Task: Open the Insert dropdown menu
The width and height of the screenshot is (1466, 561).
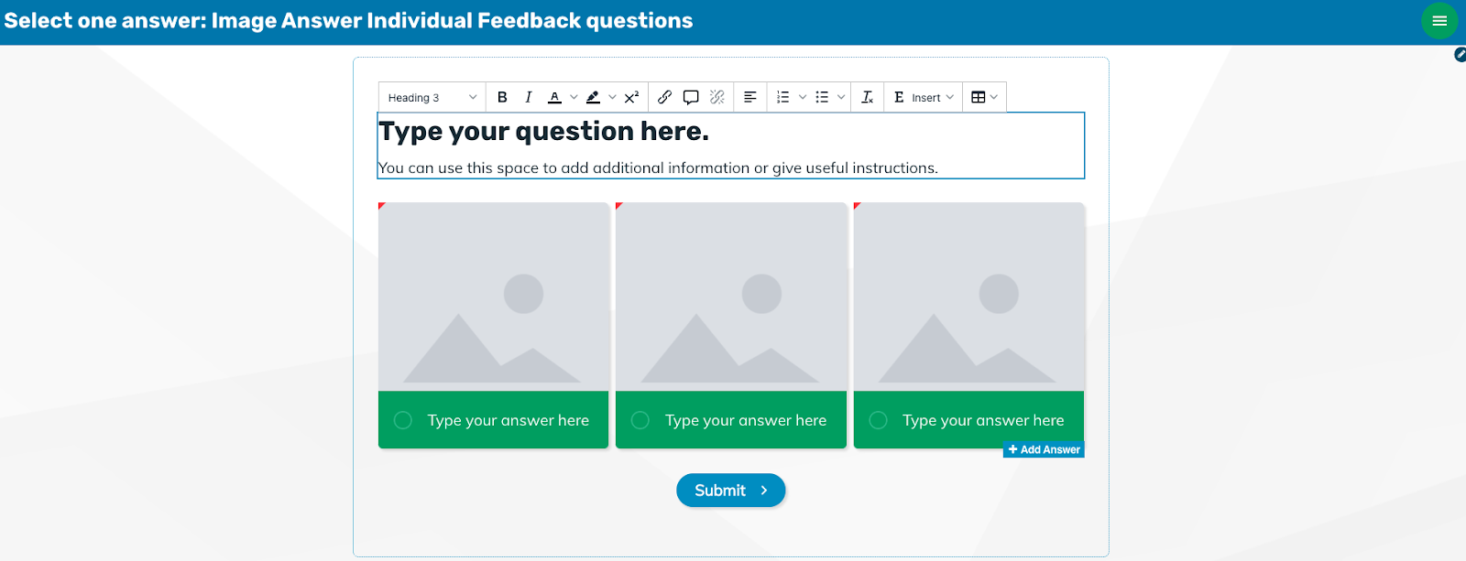Action: (x=924, y=97)
